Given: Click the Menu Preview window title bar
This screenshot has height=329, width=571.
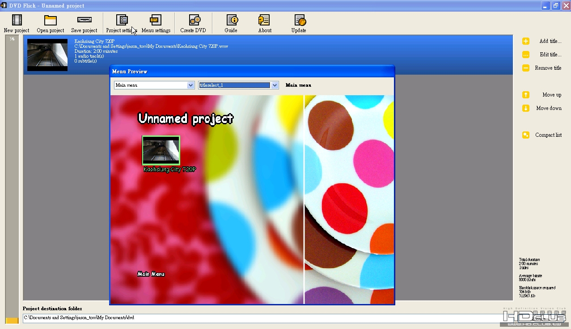Looking at the screenshot, I should pyautogui.click(x=252, y=71).
